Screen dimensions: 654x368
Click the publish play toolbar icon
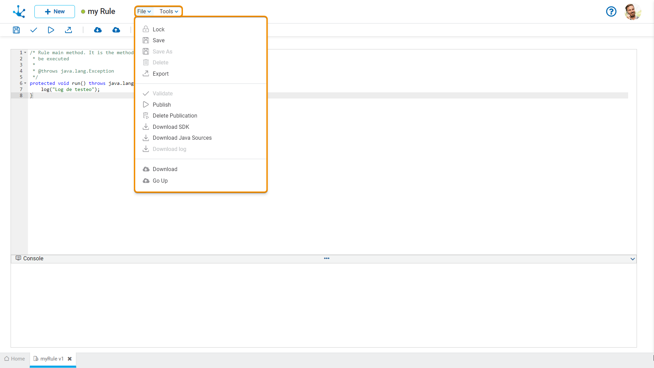[x=51, y=30]
